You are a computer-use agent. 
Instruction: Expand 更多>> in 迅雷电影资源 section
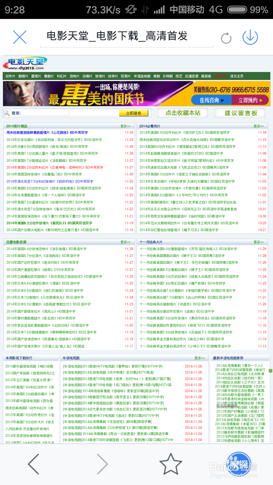(126, 242)
